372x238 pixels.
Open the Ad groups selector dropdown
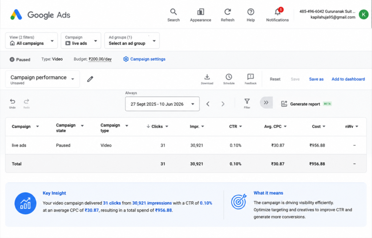[x=132, y=41]
